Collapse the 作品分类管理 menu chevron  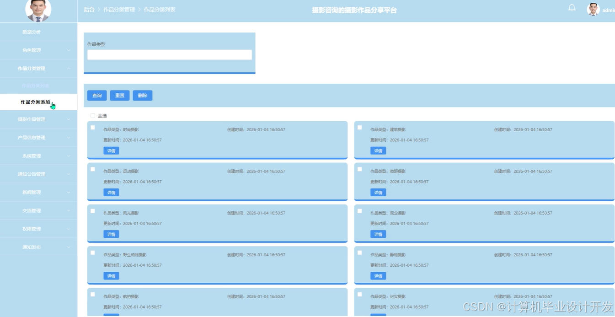click(69, 69)
